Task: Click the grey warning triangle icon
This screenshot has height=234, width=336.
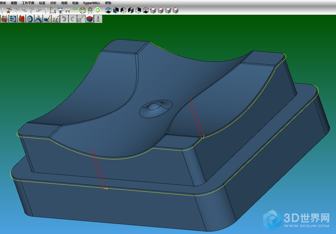Action: tap(98, 19)
